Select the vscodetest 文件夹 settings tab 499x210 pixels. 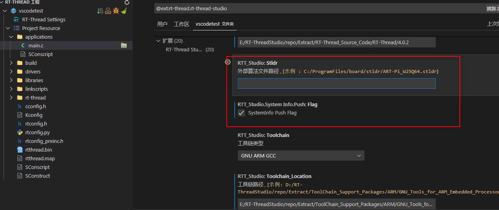215,24
